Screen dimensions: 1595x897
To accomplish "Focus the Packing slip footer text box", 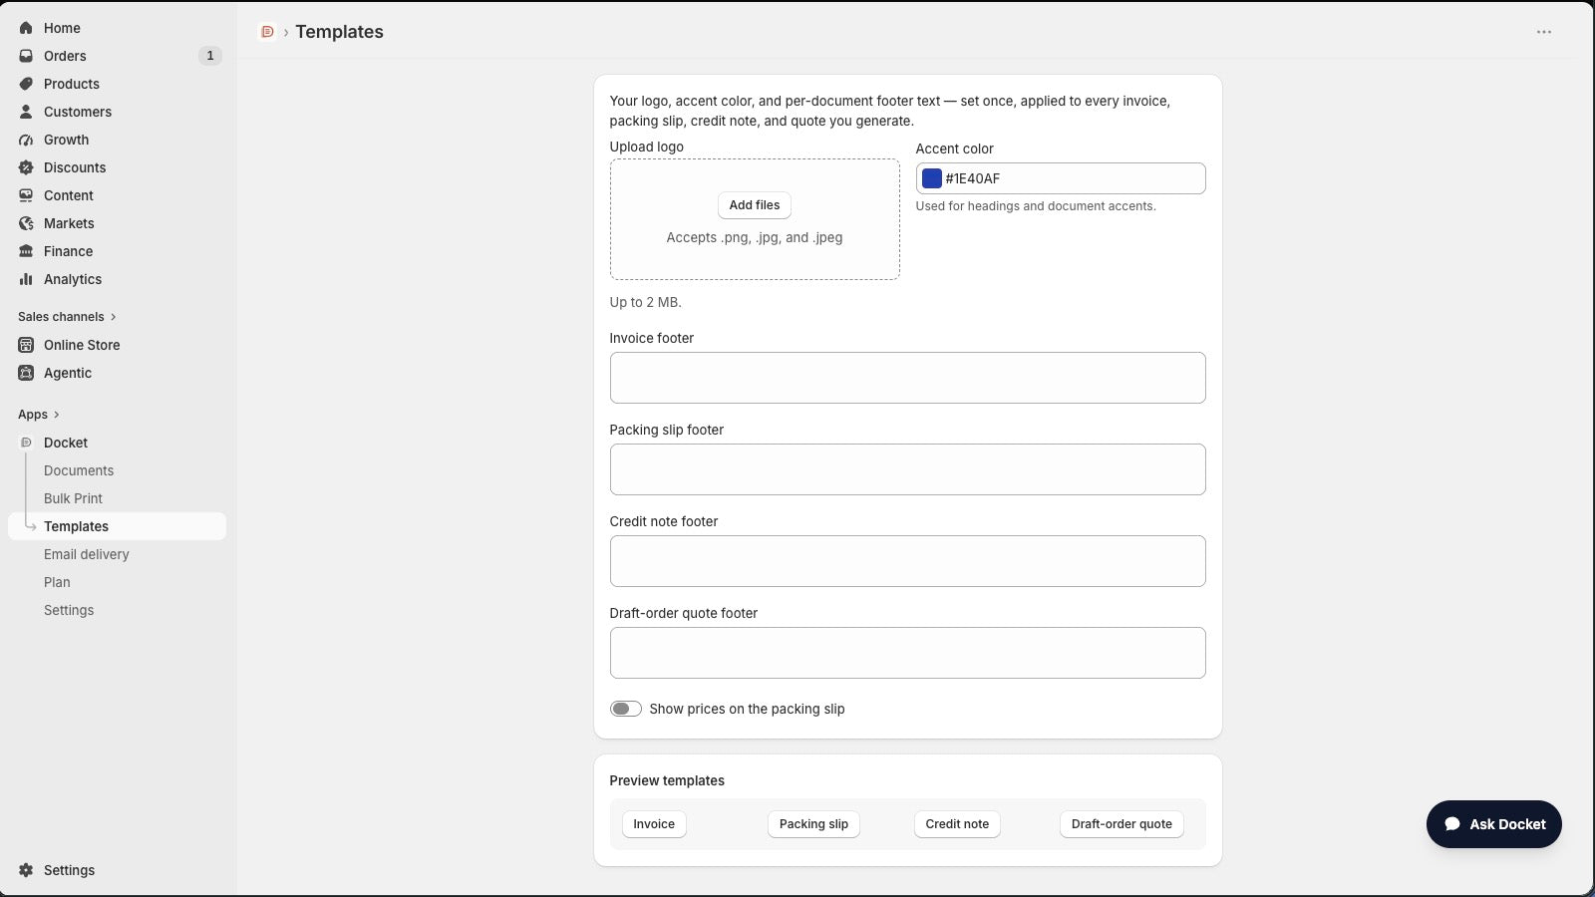I will click(908, 469).
